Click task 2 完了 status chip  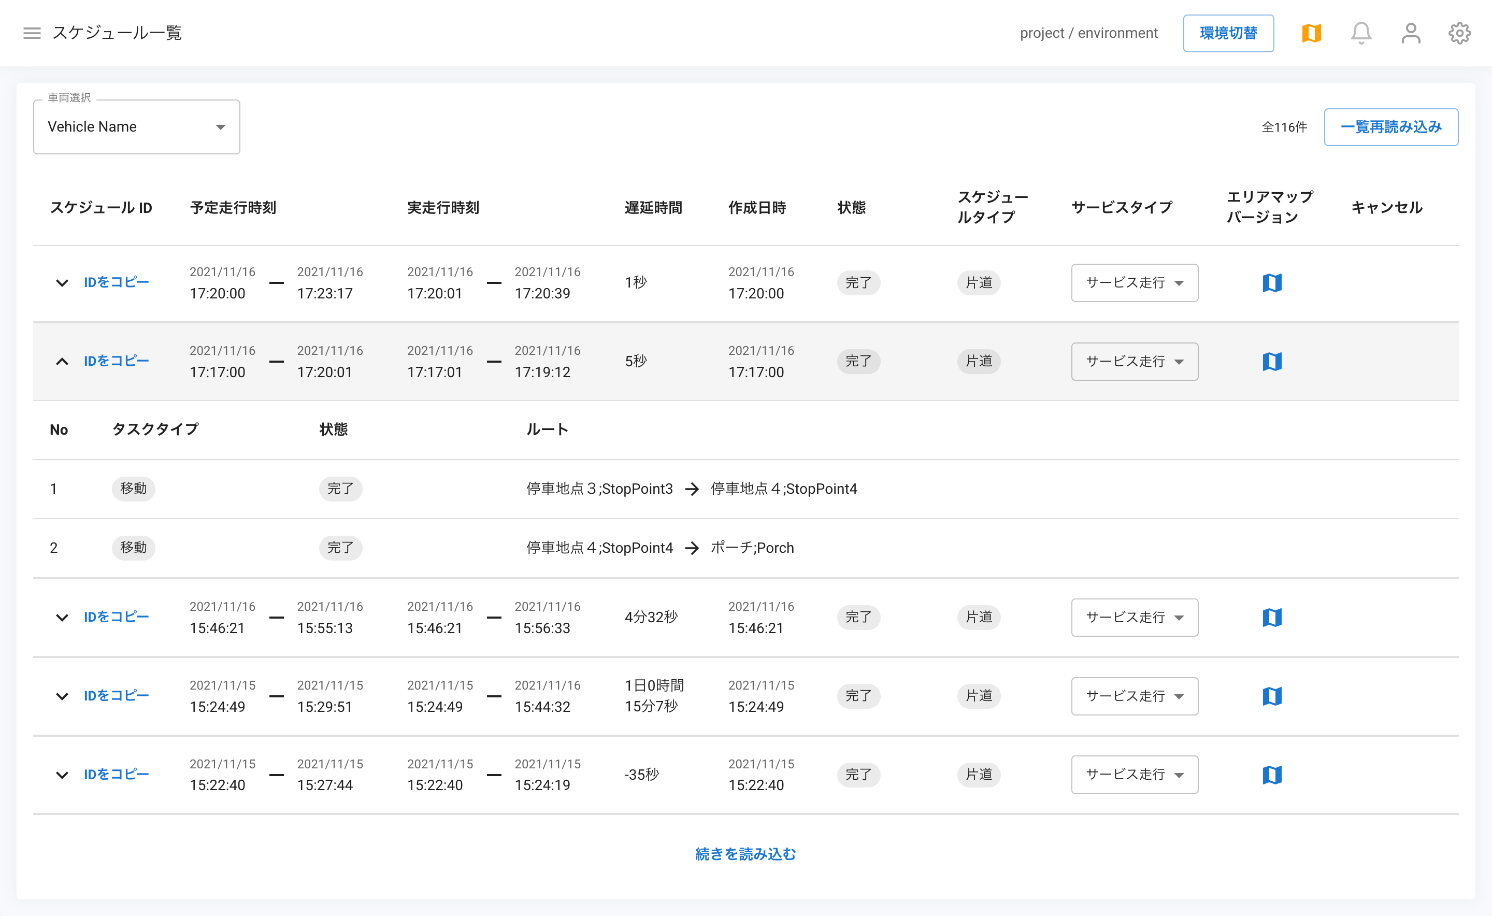point(340,548)
